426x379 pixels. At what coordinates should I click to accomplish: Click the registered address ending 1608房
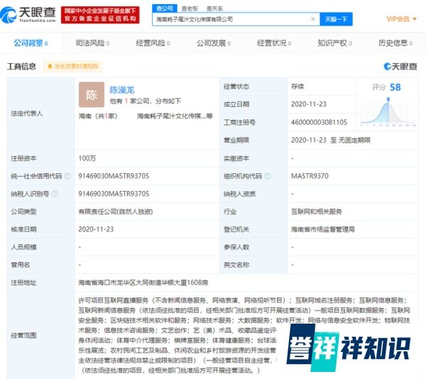tap(143, 282)
